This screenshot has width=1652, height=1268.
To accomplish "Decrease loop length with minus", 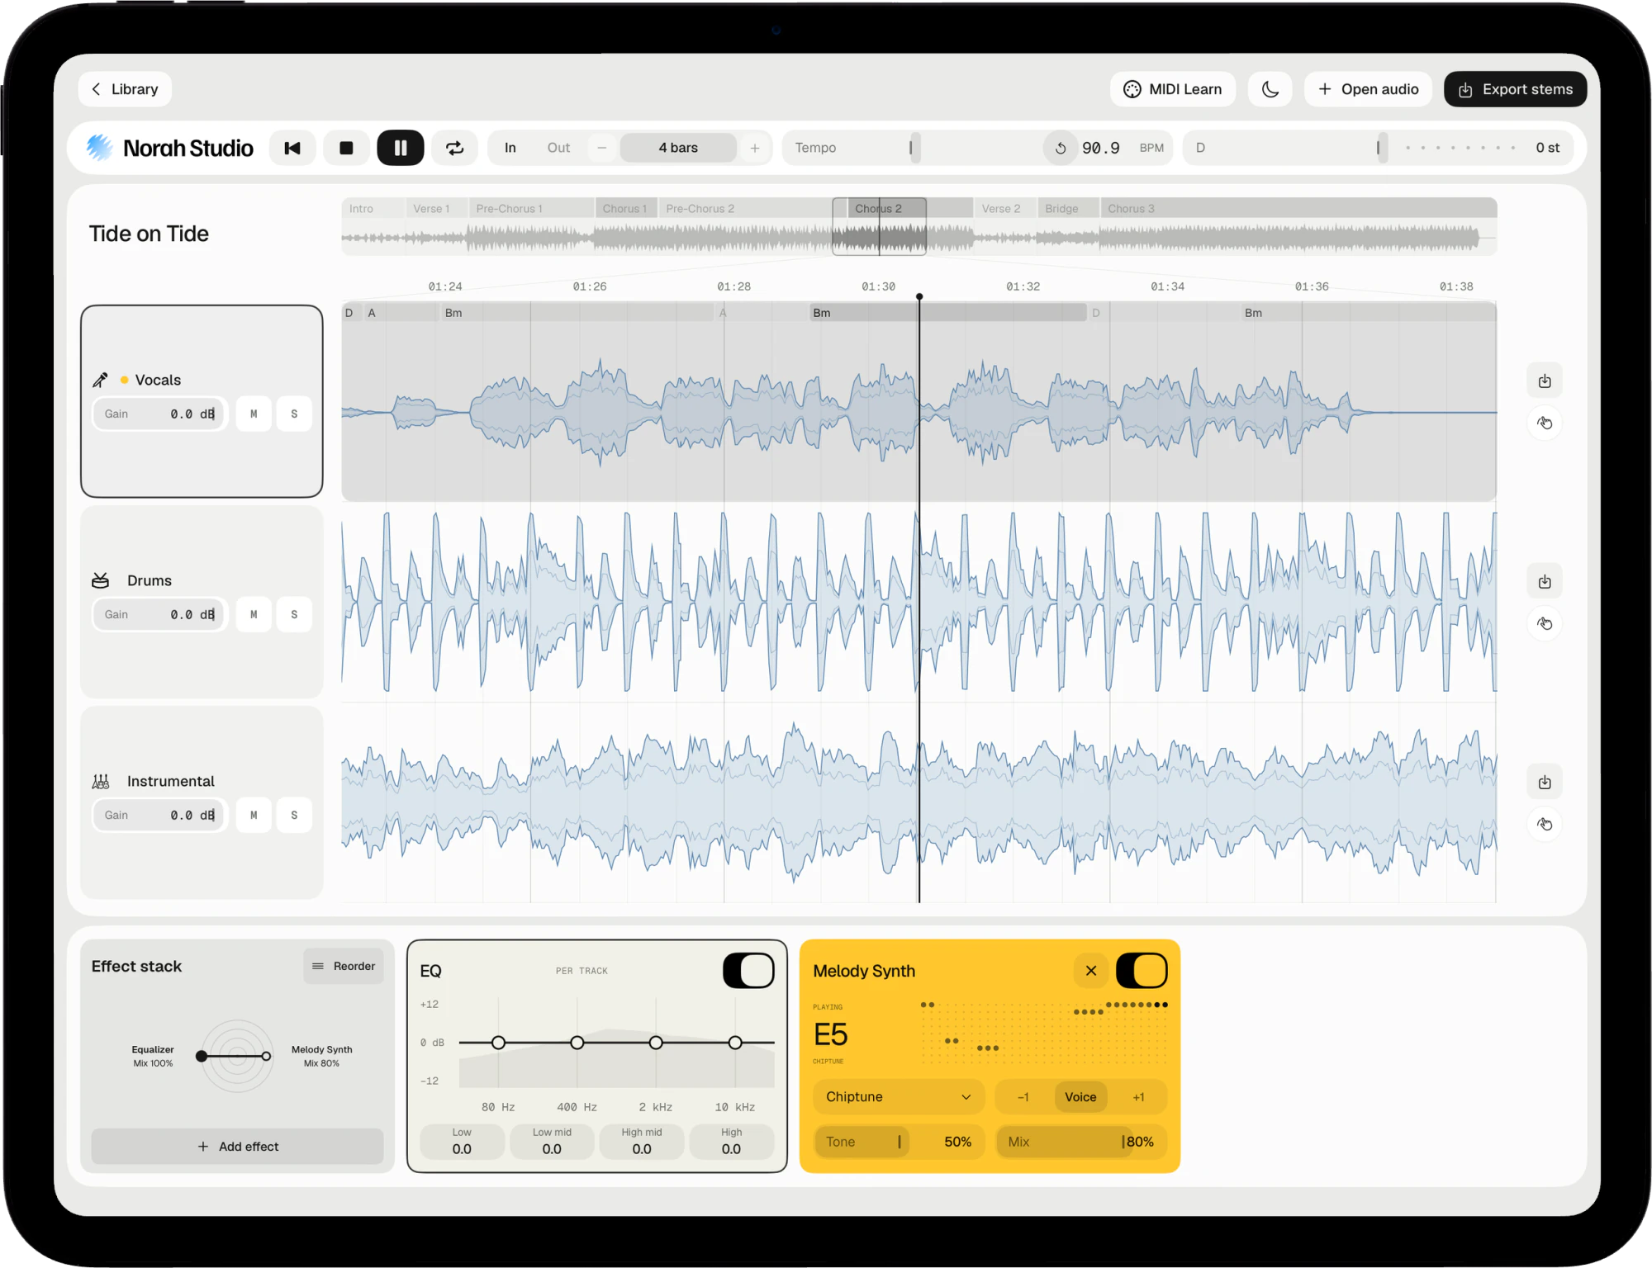I will click(602, 148).
